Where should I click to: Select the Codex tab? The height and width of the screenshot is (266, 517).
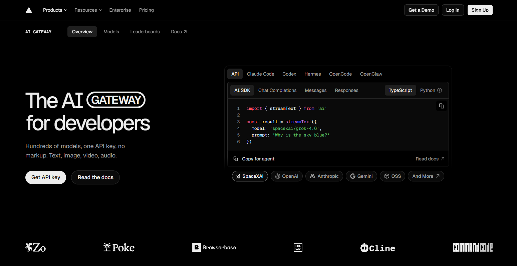click(x=289, y=74)
